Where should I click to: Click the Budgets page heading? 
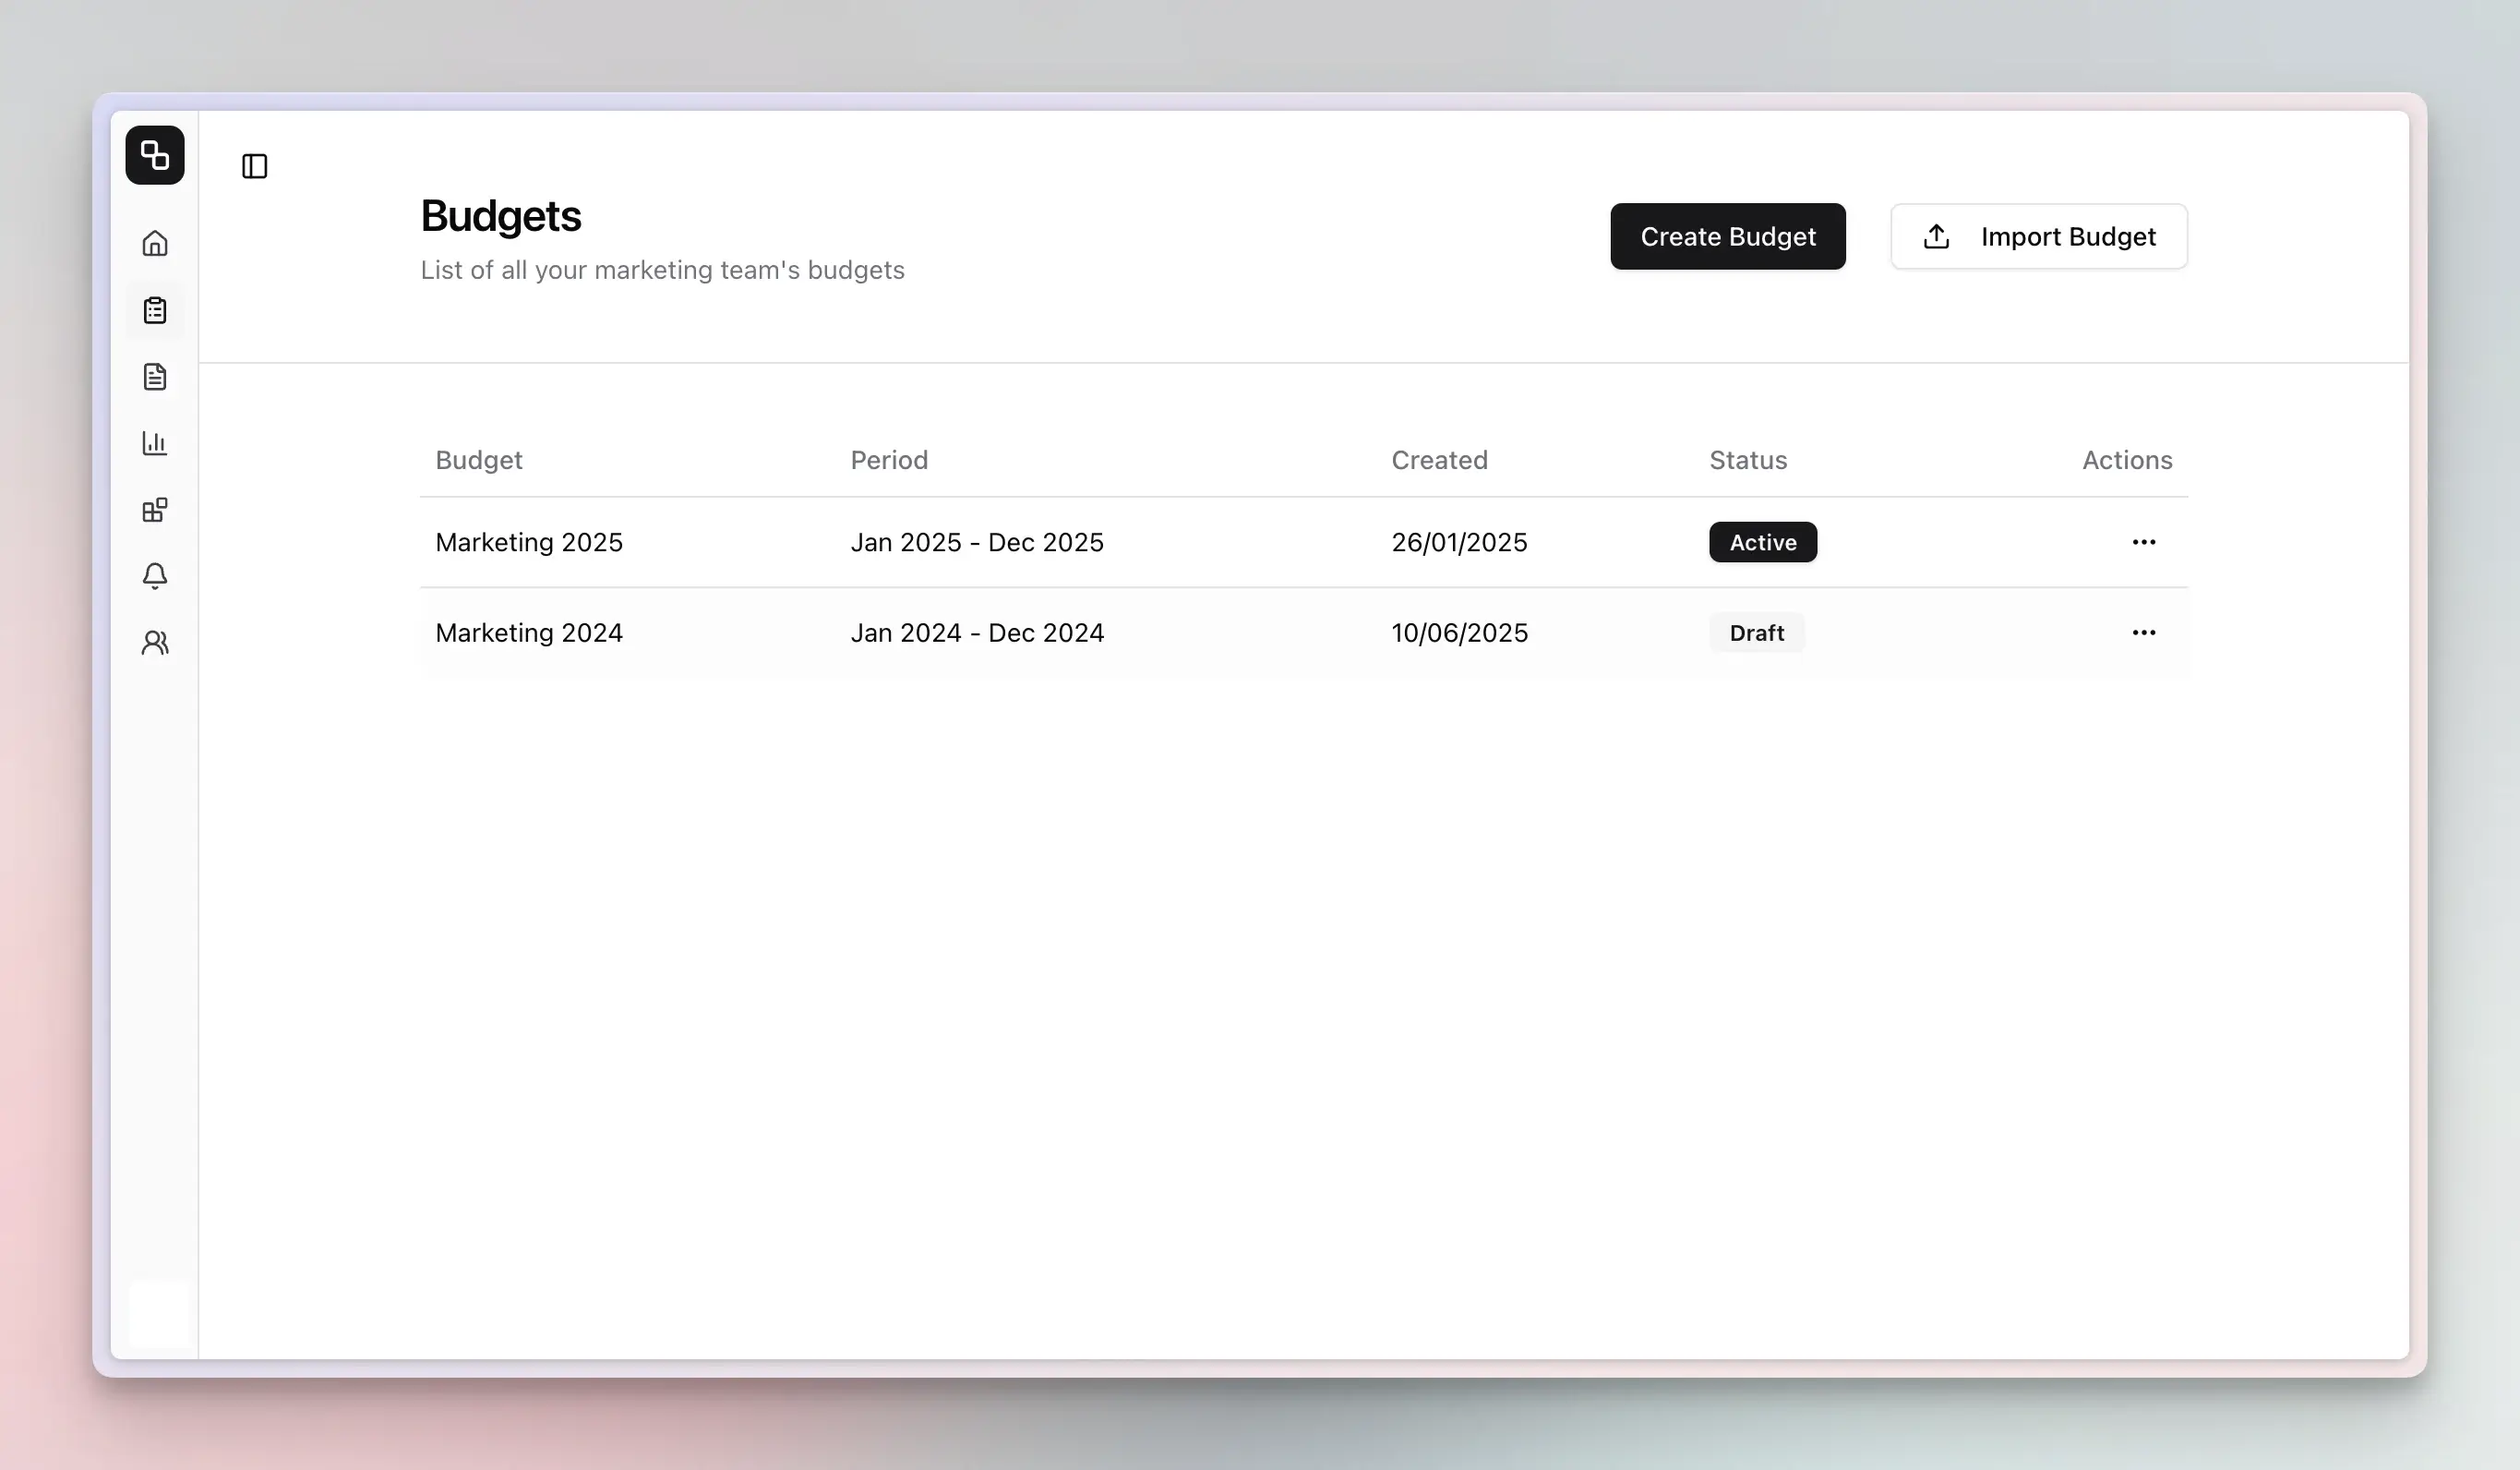click(x=501, y=215)
